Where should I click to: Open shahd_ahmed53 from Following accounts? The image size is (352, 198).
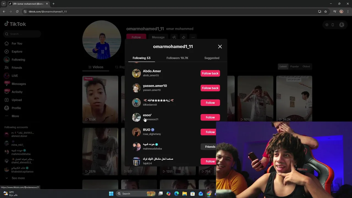[x=20, y=161]
